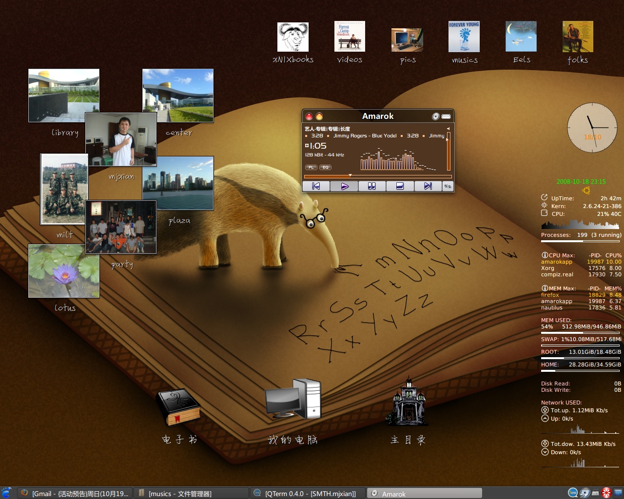Click the ROOT 13.01GiB/18.48GiB line

581,352
